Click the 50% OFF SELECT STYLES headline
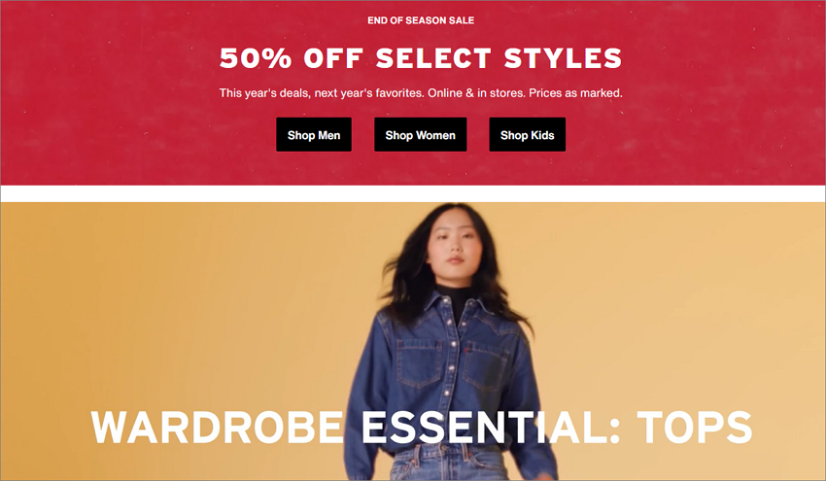 (421, 57)
